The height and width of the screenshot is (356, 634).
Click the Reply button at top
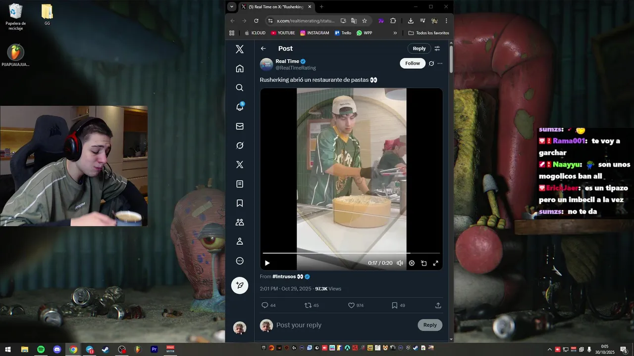click(419, 48)
